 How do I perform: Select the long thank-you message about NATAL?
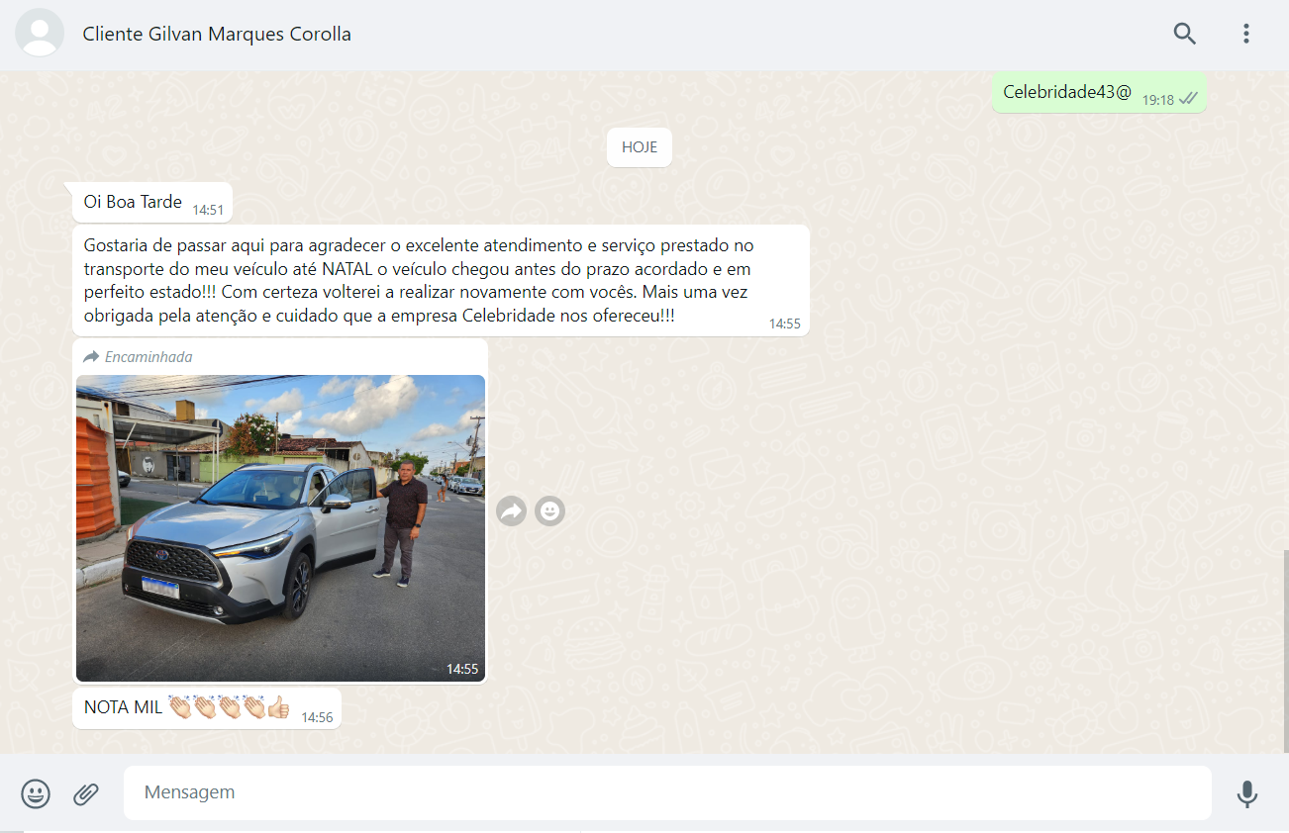[x=441, y=281]
